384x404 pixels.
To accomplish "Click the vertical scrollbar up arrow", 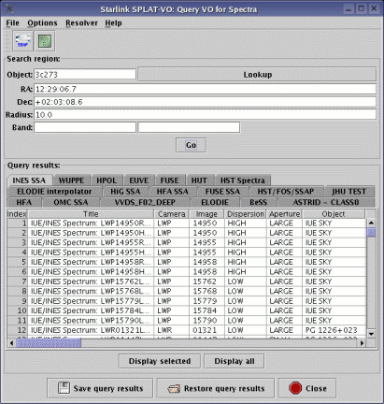I will 371,223.
